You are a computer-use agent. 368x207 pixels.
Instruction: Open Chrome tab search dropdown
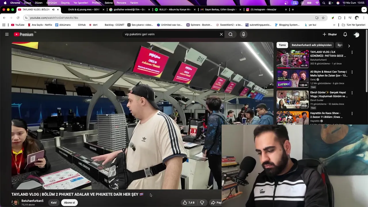[364, 9]
